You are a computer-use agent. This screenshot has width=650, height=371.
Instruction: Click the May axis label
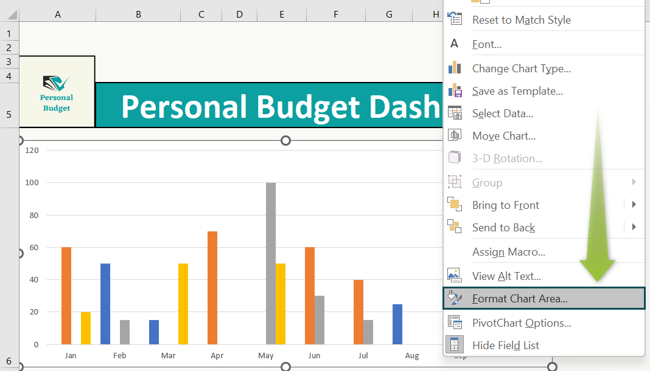pyautogui.click(x=266, y=356)
